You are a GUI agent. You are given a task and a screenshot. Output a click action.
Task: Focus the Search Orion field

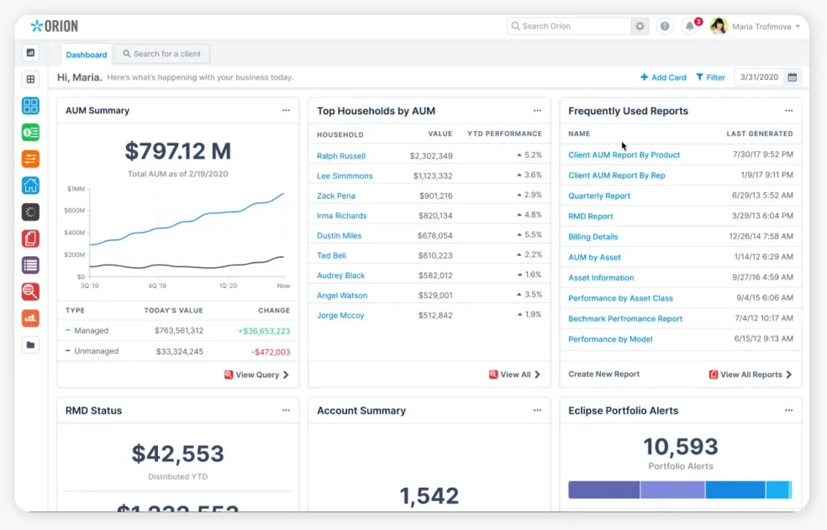click(570, 26)
